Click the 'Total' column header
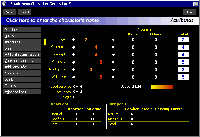This screenshot has width=200, height=137. click(x=183, y=34)
